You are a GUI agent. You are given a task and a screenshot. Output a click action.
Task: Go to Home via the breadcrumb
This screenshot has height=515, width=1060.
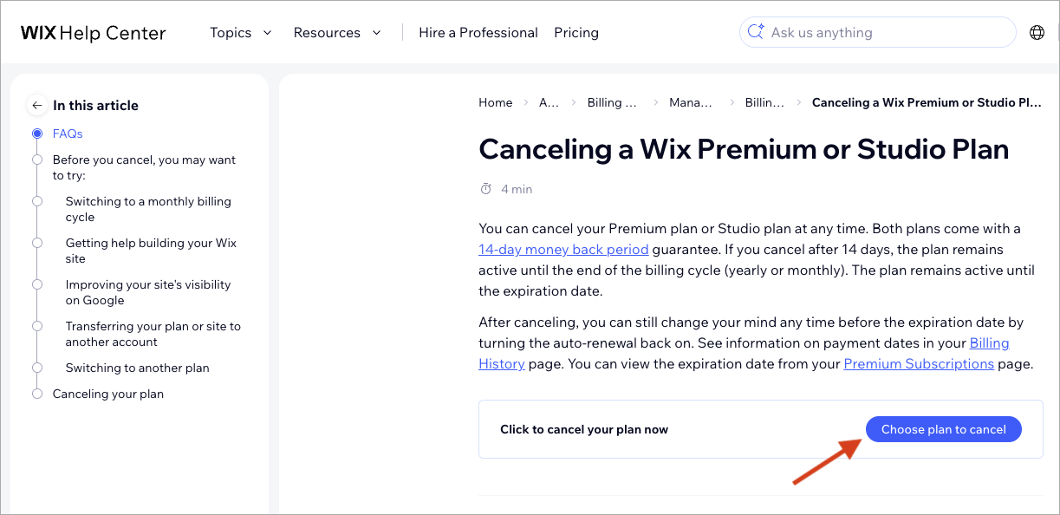click(495, 102)
